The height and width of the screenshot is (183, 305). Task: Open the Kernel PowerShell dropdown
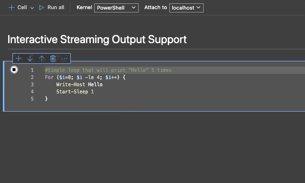[x=116, y=8]
